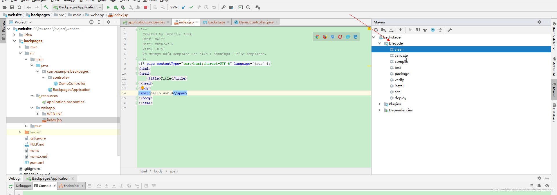Open Database side tool window button

pos(554,113)
